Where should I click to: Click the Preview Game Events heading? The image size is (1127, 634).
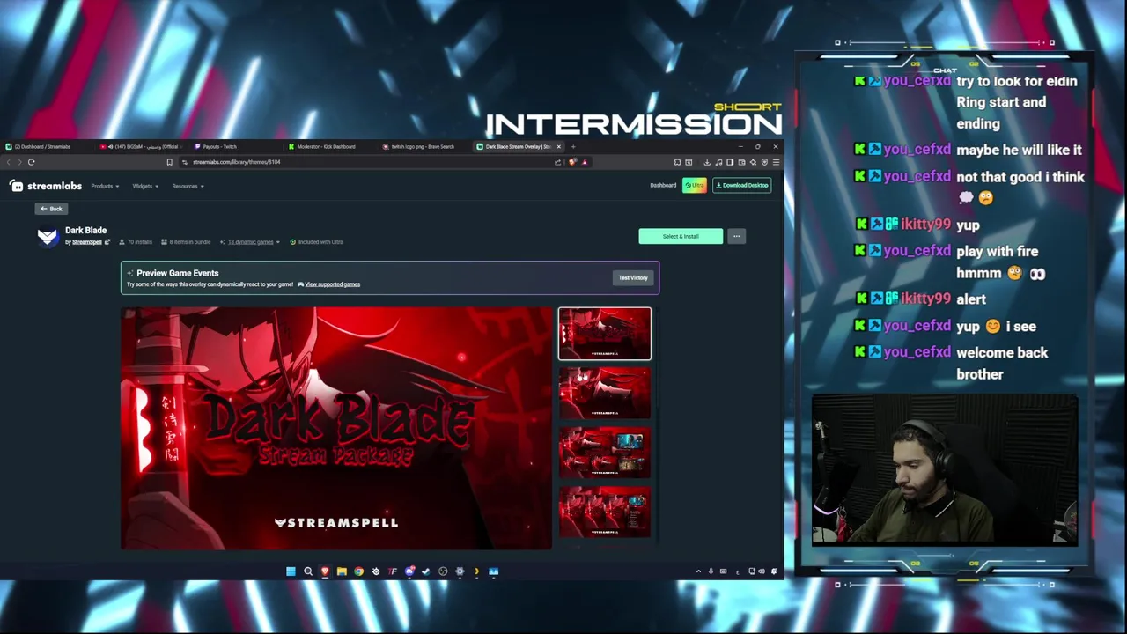[178, 273]
